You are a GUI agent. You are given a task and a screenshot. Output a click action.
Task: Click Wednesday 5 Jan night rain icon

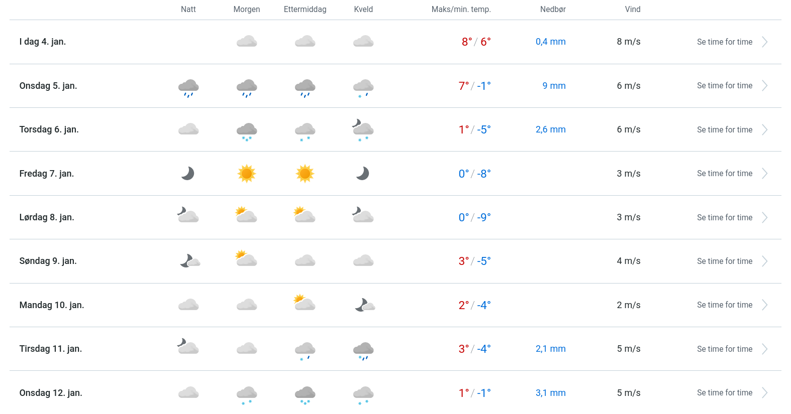(x=188, y=87)
